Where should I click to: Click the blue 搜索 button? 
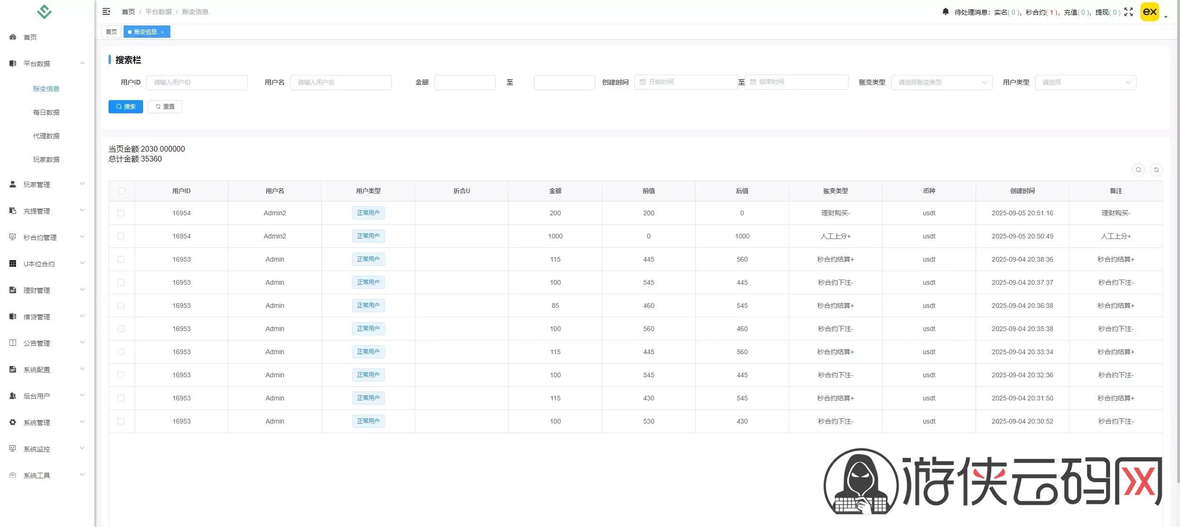coord(126,107)
